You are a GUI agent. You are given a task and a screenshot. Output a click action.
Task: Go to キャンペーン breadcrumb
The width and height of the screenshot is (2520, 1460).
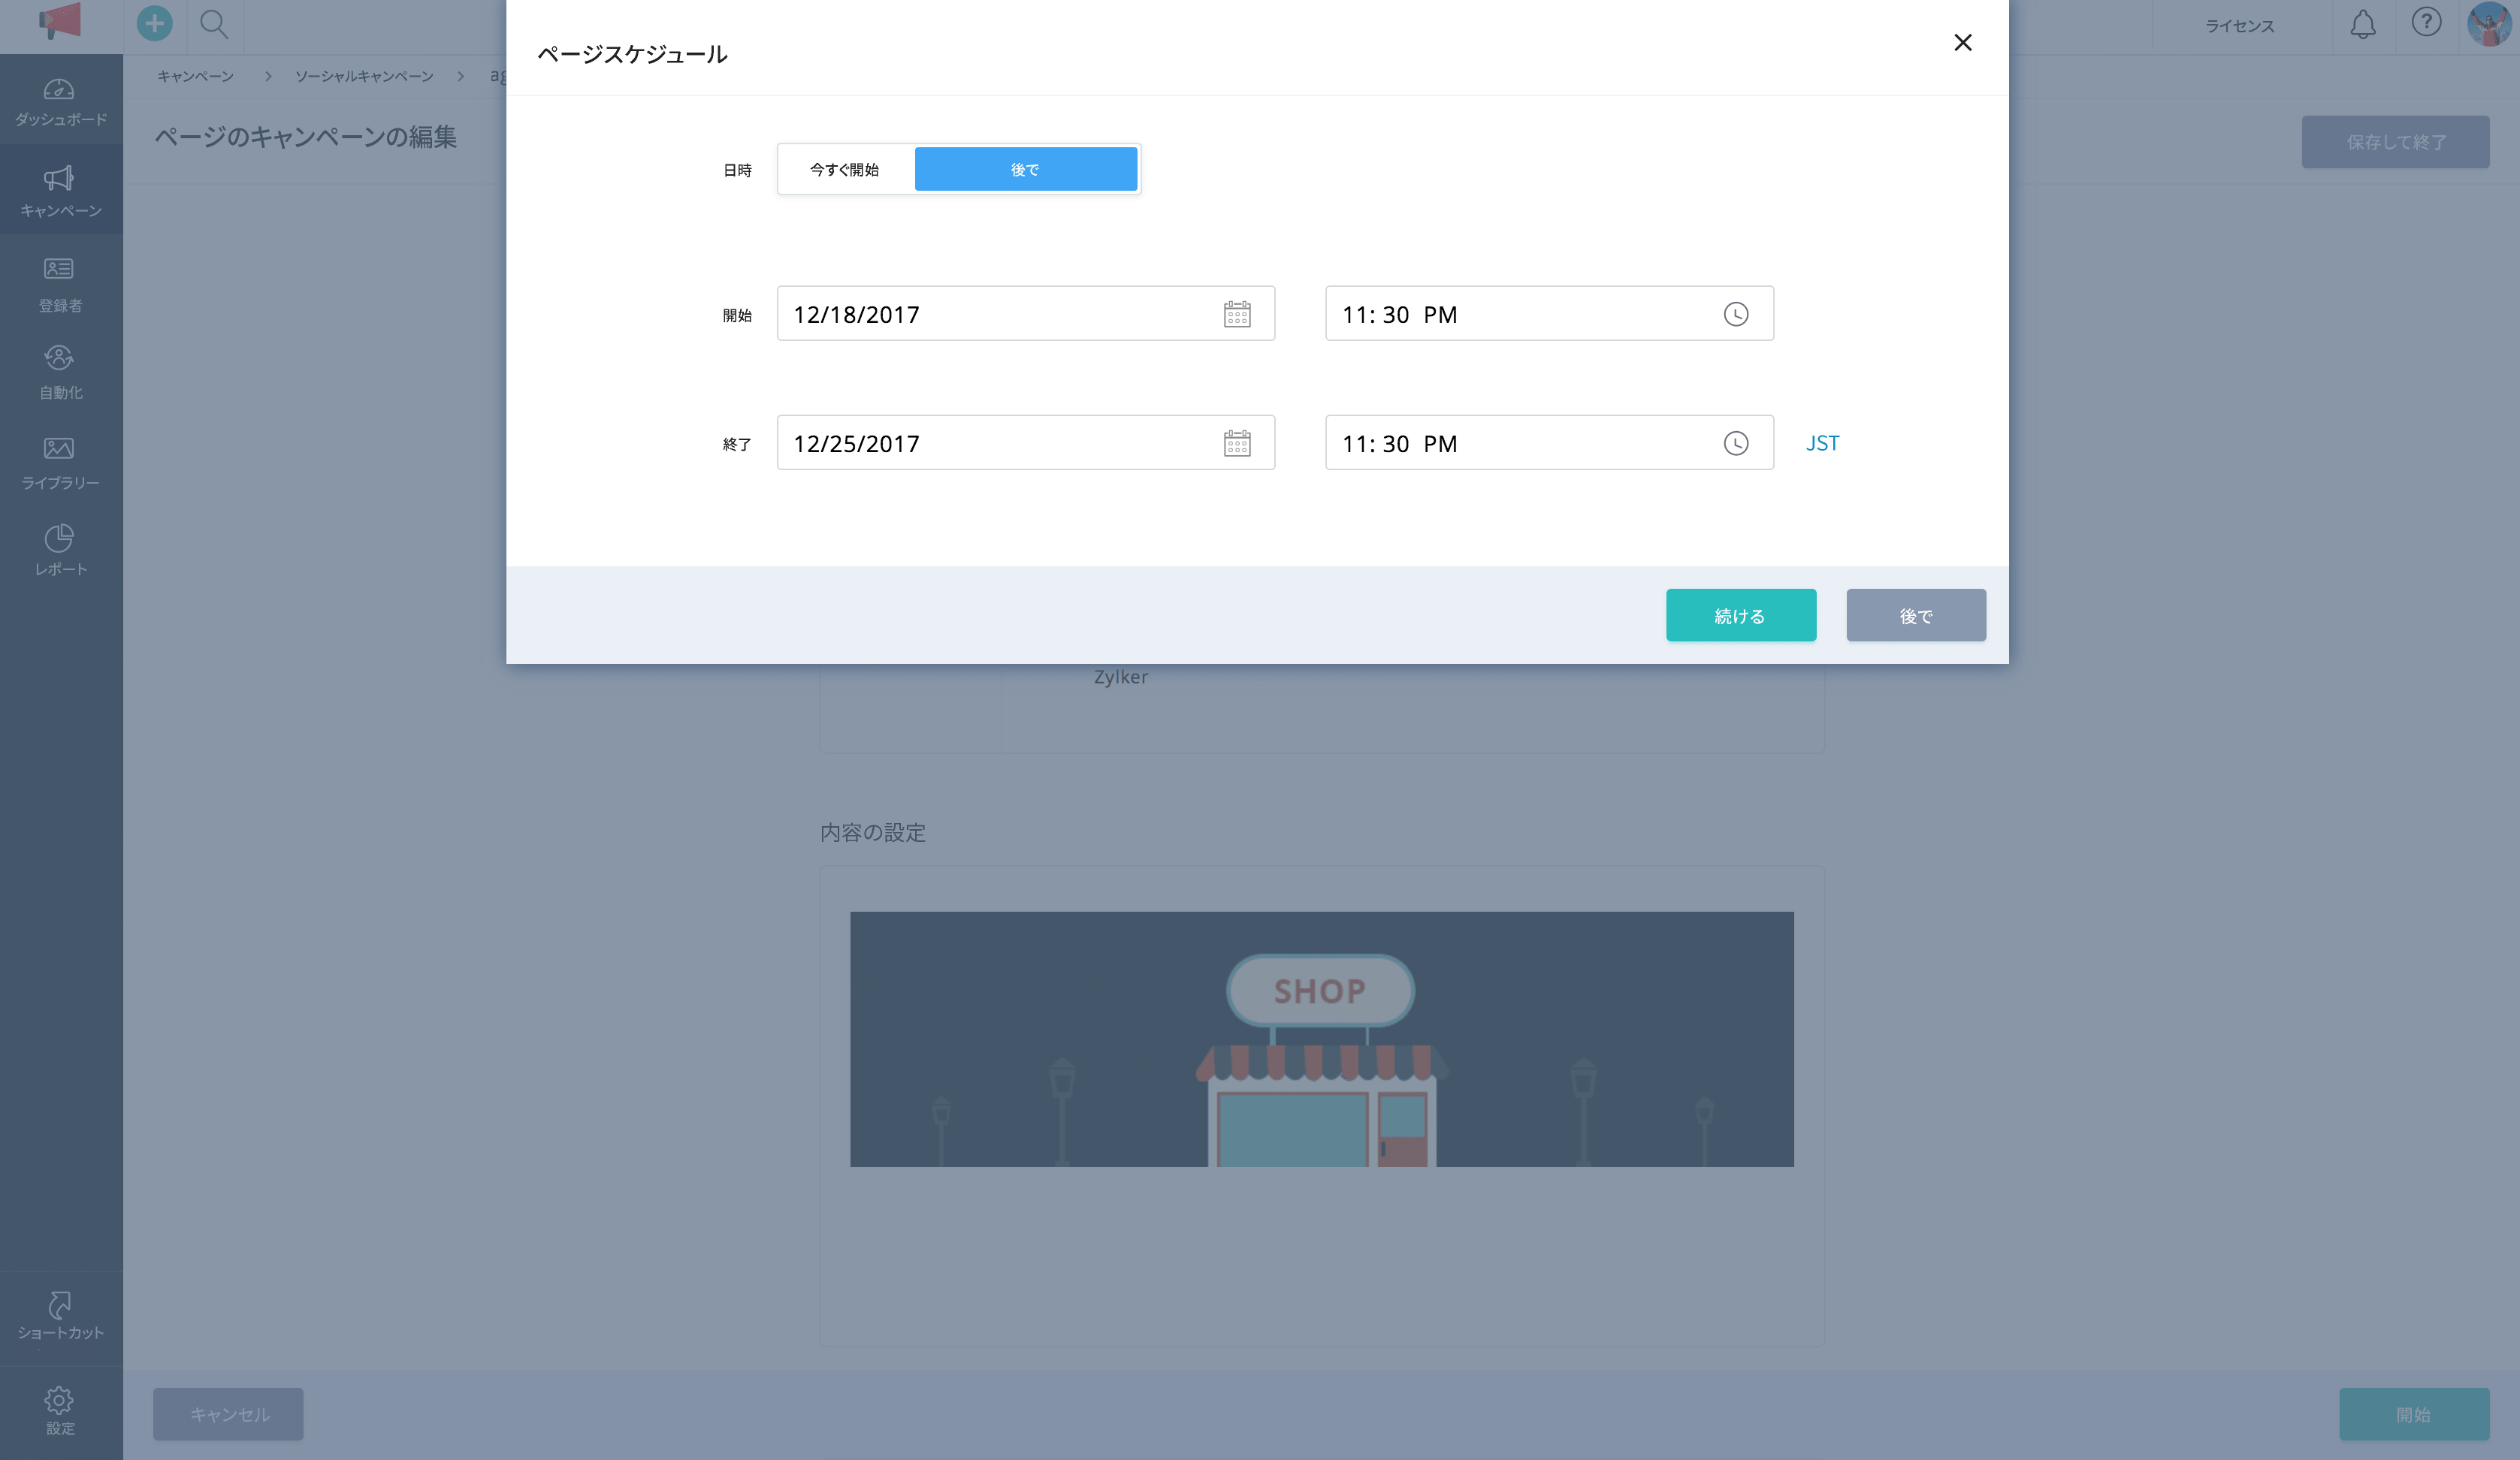coord(195,76)
